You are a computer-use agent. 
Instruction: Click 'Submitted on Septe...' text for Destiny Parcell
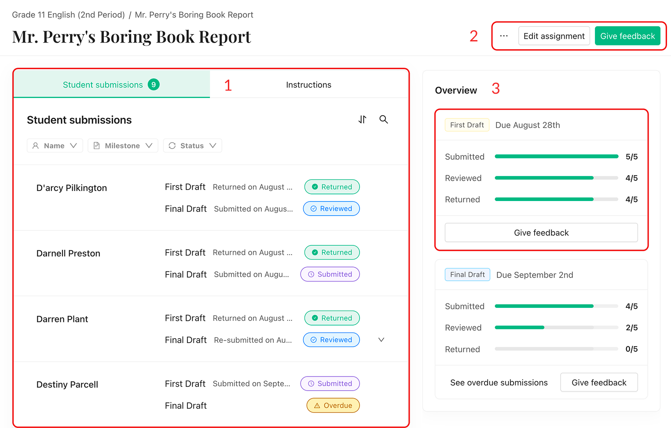[252, 384]
